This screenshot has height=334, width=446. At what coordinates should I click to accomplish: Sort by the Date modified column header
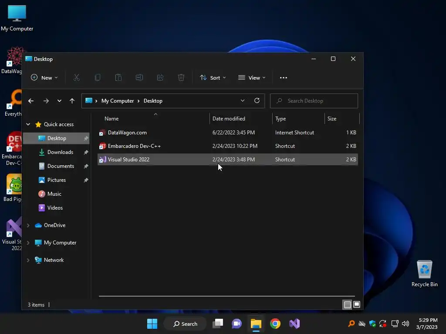[x=241, y=118]
